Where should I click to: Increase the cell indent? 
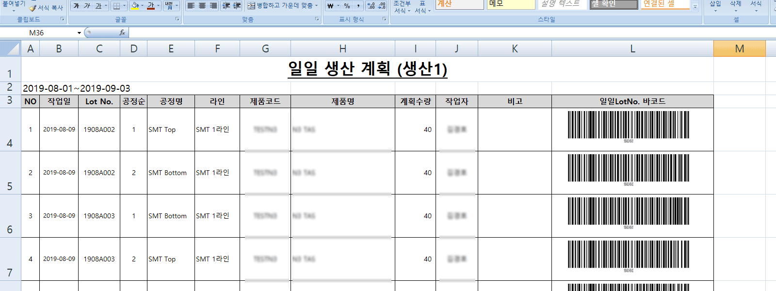(237, 6)
